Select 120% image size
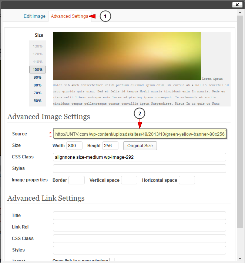This screenshot has height=263, width=245. point(37,54)
